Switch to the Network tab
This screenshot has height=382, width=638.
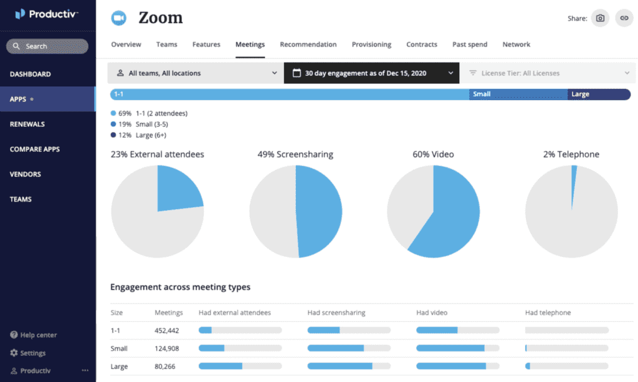pyautogui.click(x=517, y=44)
